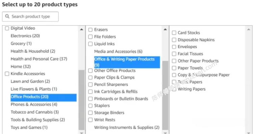Click the middle column's scrollbar thumb
This screenshot has width=254, height=134.
coord(165,95)
